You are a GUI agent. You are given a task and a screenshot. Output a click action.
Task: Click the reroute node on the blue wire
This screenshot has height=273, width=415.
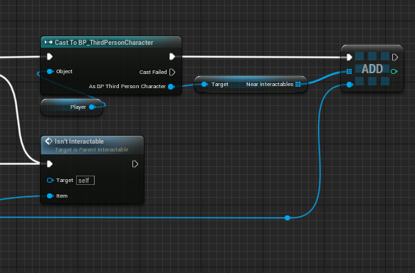(x=288, y=218)
